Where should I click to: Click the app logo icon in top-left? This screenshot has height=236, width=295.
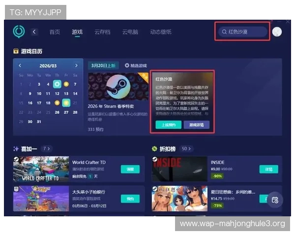tap(19, 31)
